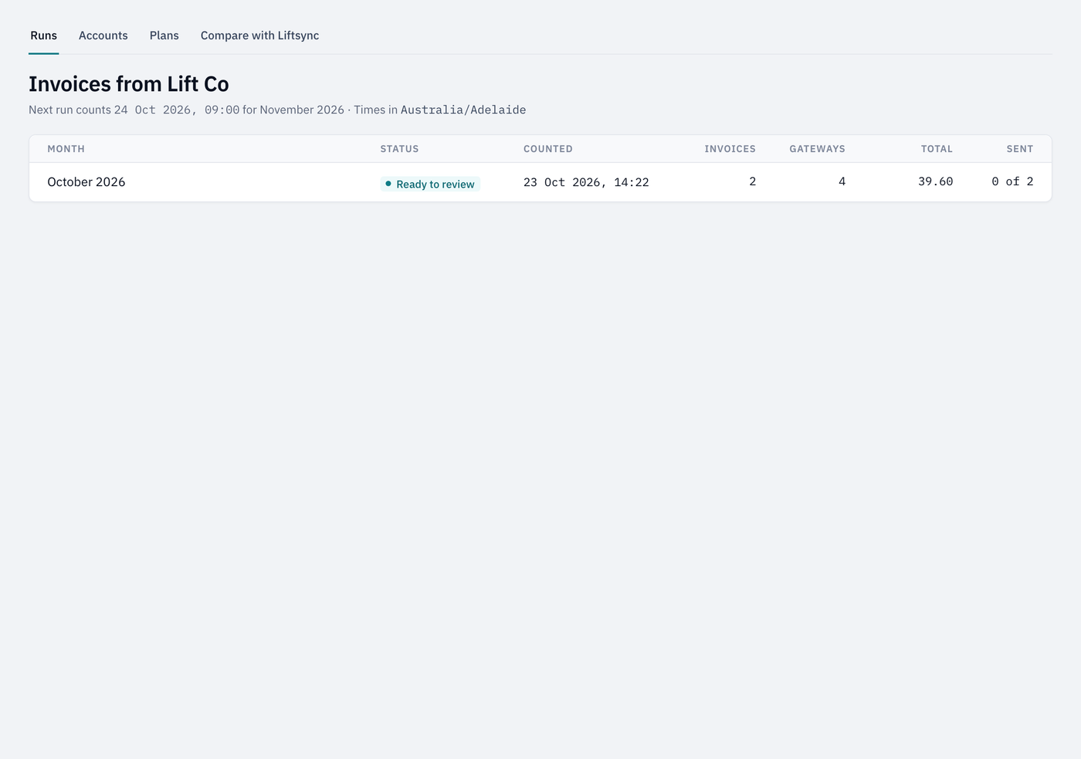Viewport: 1081px width, 759px height.
Task: Click the Ready to review status badge
Action: click(x=430, y=184)
